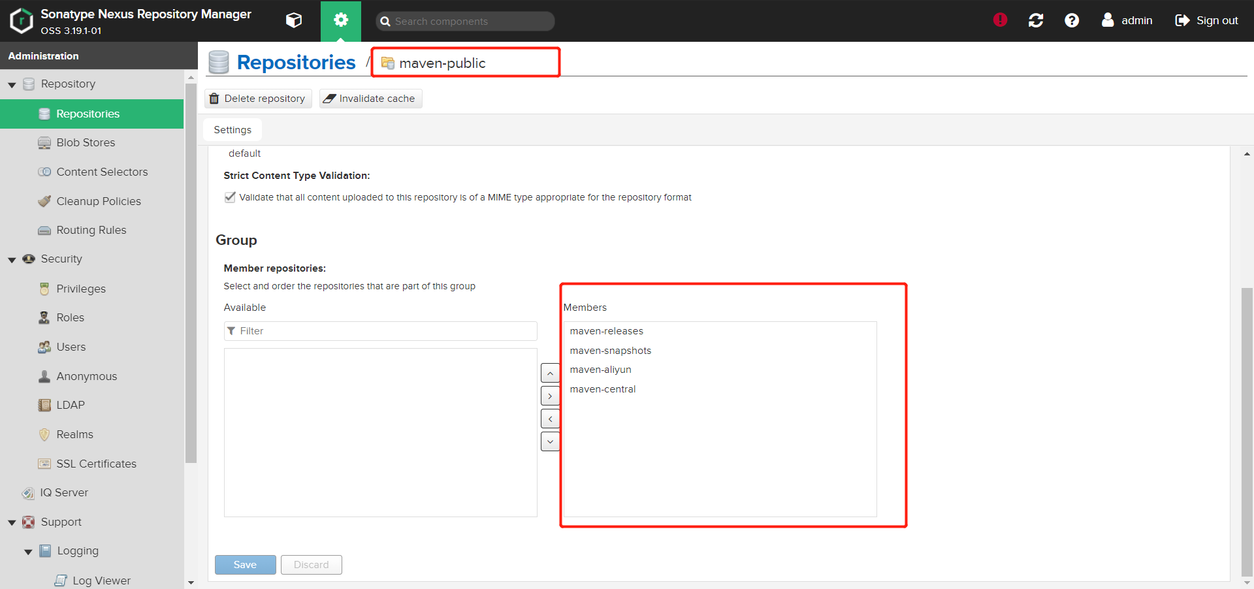This screenshot has height=589, width=1254.
Task: Toggle Strict Content Type Validation checkbox
Action: pyautogui.click(x=230, y=197)
